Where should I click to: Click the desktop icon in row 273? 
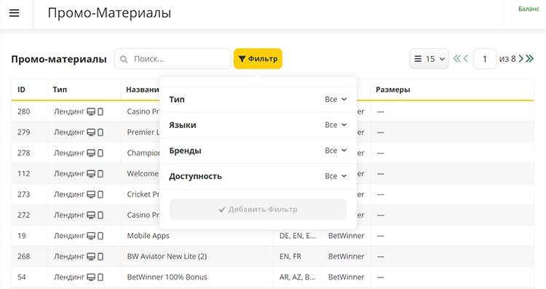(91, 194)
